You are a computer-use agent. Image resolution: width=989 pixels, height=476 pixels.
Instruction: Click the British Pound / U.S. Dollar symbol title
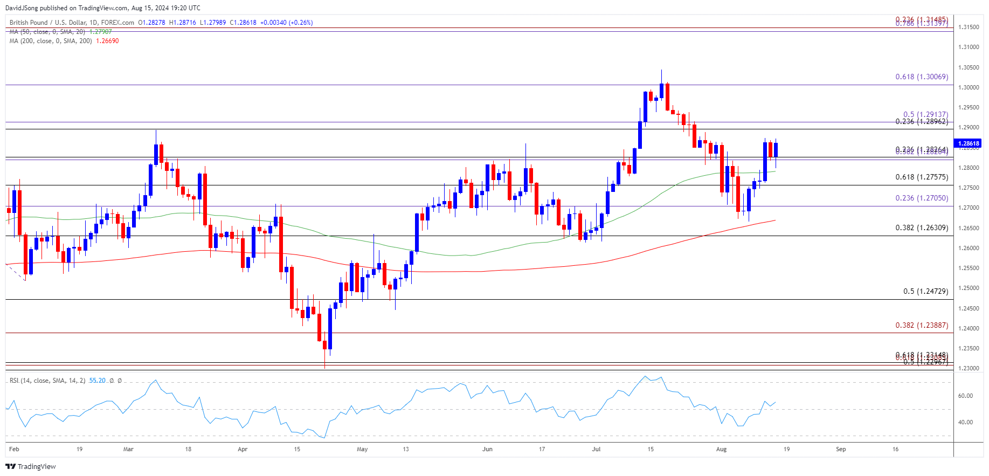point(72,23)
